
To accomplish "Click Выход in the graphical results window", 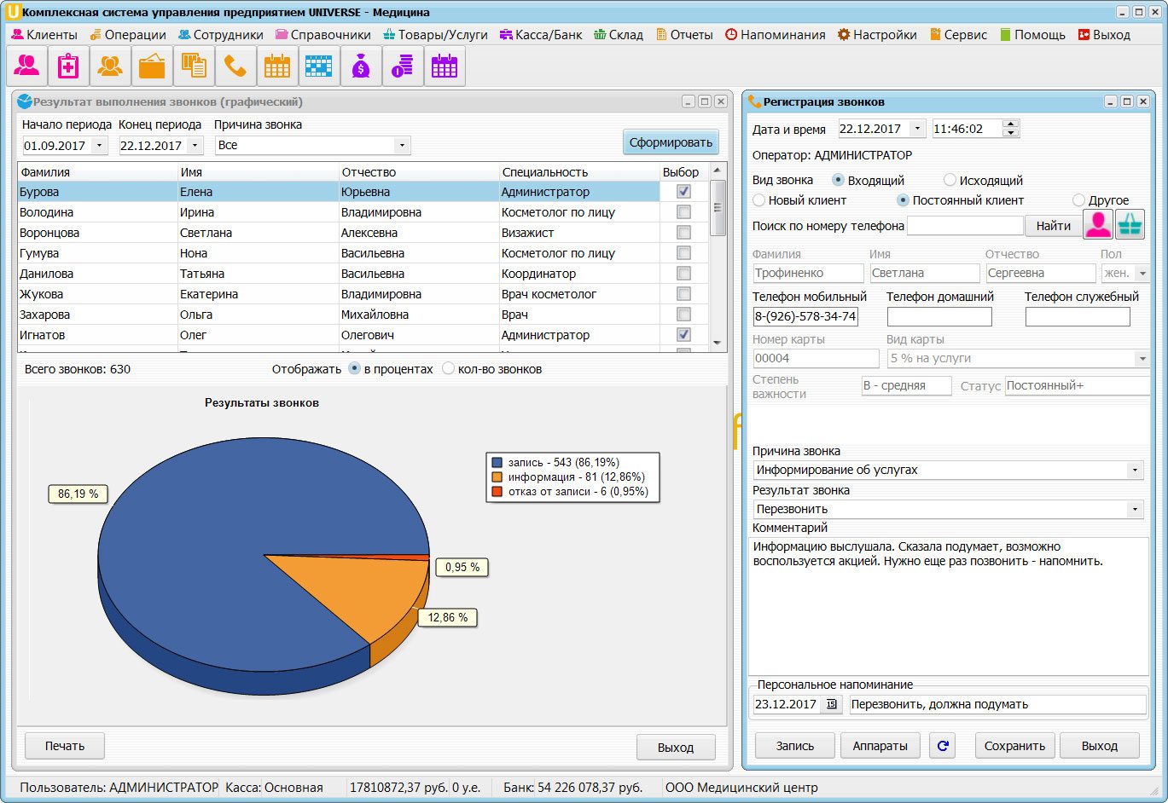I will (x=676, y=748).
